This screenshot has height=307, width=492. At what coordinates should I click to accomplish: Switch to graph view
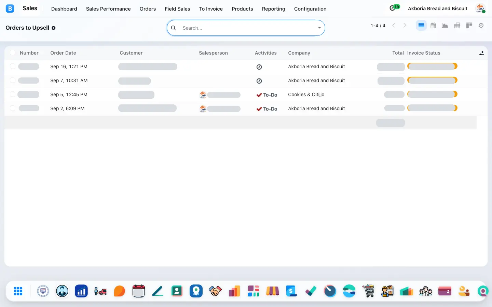[x=445, y=26]
